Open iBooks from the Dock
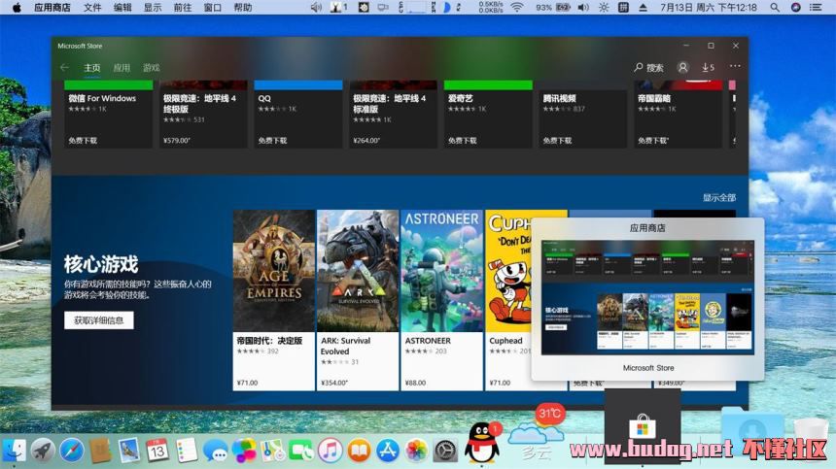Image resolution: width=836 pixels, height=469 pixels. 359,451
